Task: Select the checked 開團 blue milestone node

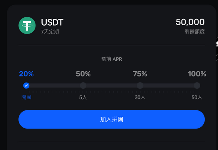Action: point(26,86)
